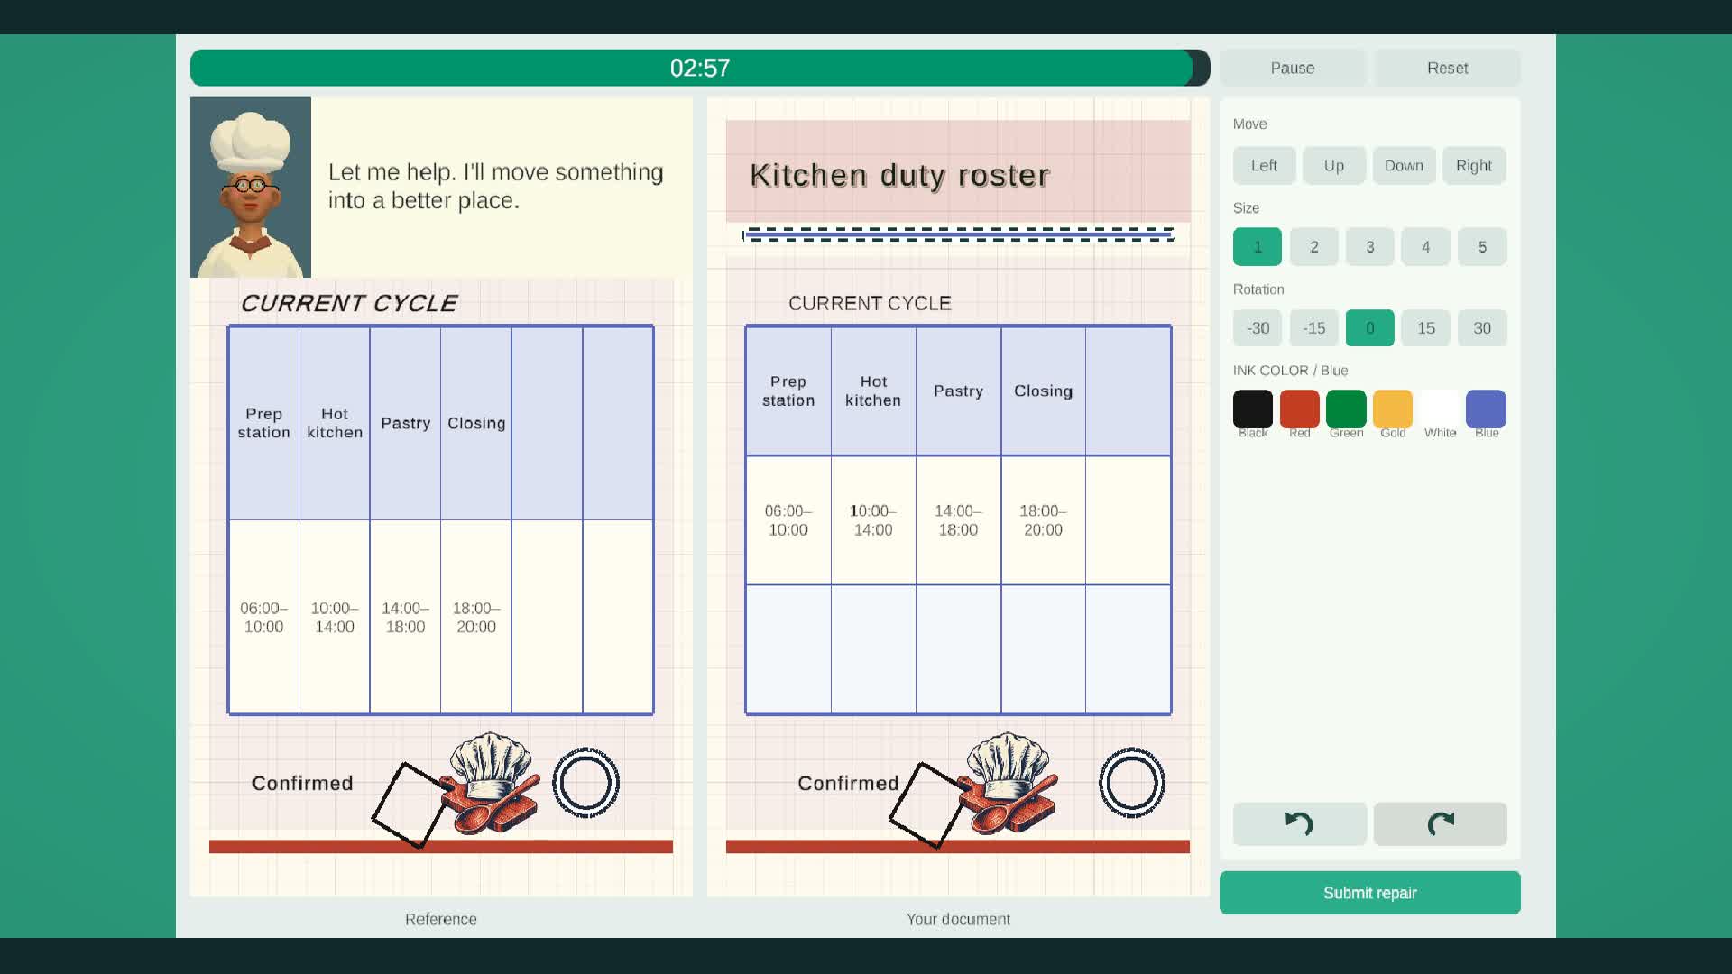Viewport: 1732px width, 974px height.
Task: Choose Blue ink color
Action: [x=1486, y=409]
